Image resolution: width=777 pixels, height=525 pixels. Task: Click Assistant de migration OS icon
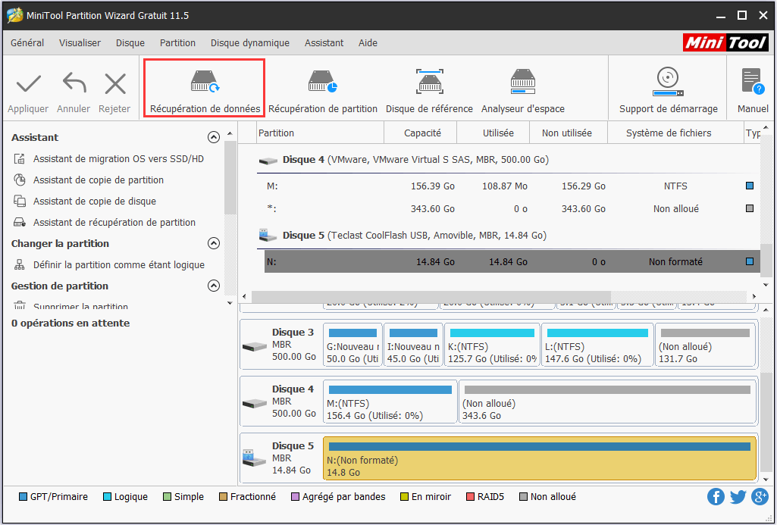19,159
